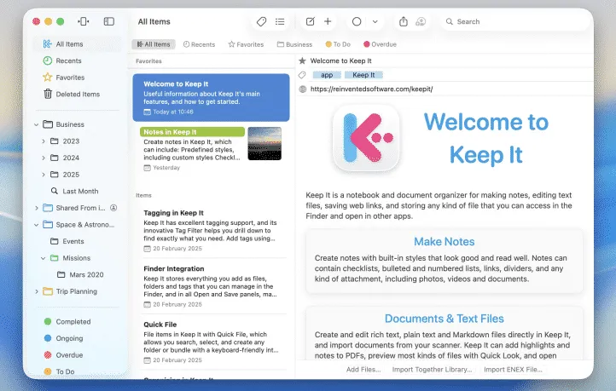Click Import Together Library… button

432,370
